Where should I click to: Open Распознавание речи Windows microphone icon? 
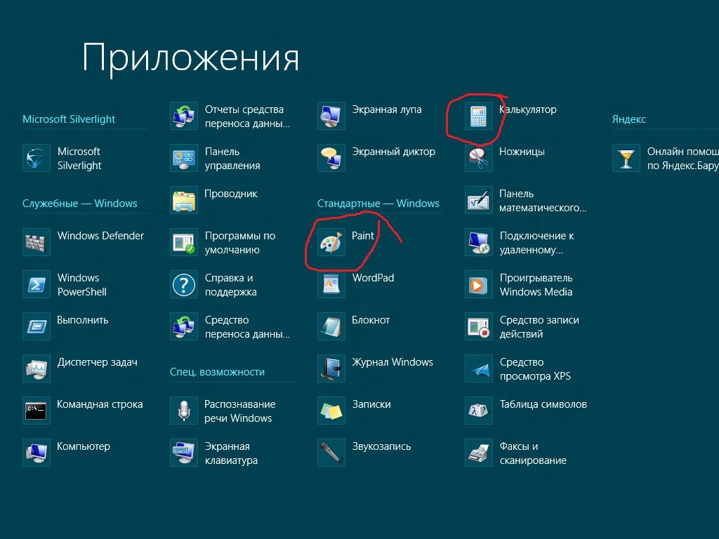pyautogui.click(x=184, y=411)
